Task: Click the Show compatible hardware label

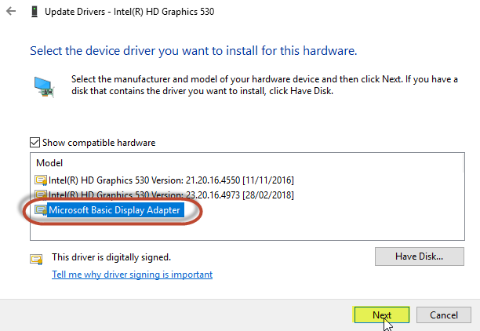Action: (99, 143)
